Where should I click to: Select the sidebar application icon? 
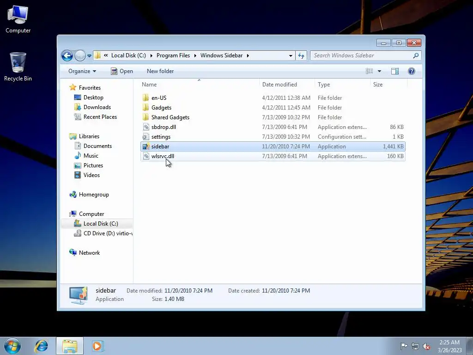pyautogui.click(x=146, y=147)
